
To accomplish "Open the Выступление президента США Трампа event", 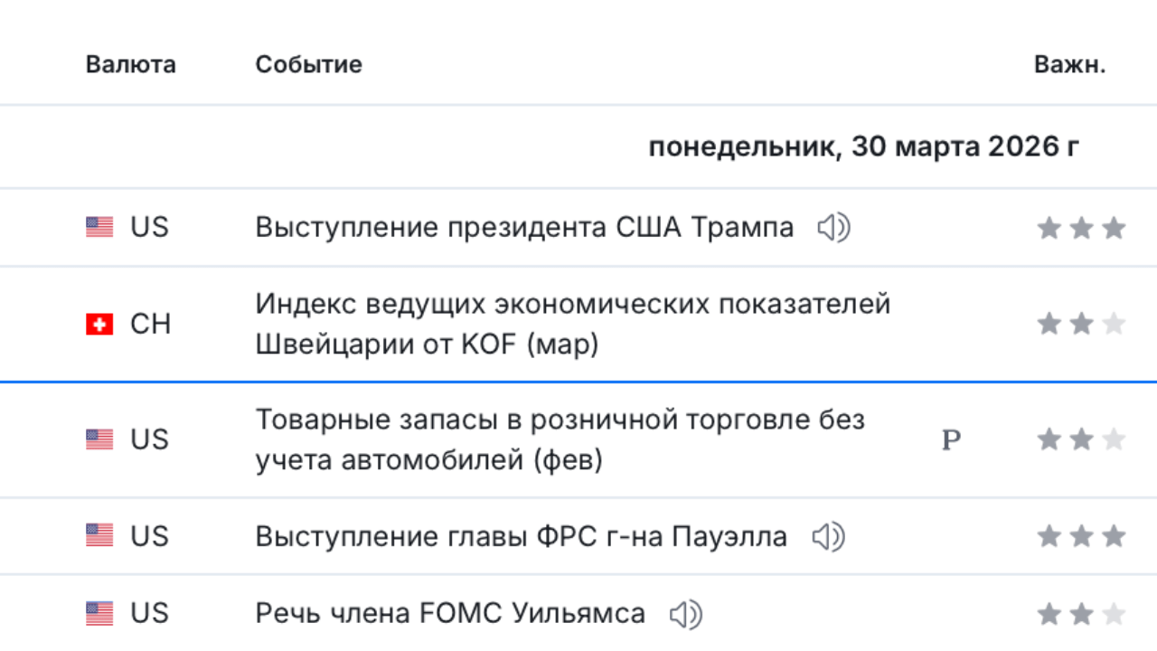I will [524, 228].
